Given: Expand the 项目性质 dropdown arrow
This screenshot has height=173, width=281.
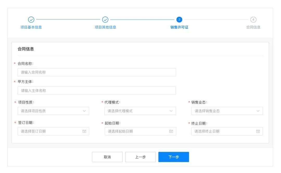Looking at the screenshot, I should [x=84, y=111].
